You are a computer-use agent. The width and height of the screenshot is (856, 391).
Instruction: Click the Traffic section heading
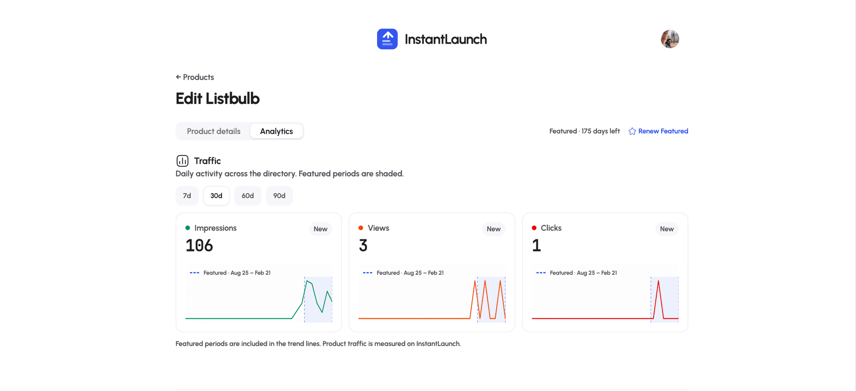click(x=207, y=161)
